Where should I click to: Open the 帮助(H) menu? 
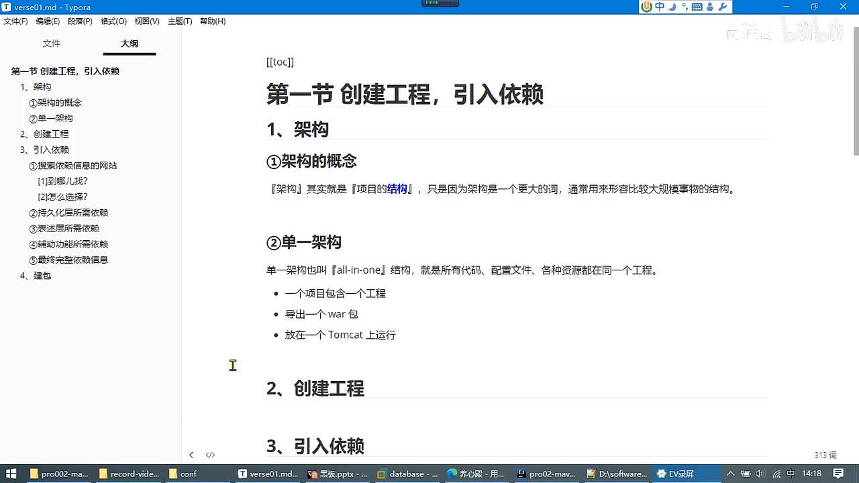coord(213,21)
